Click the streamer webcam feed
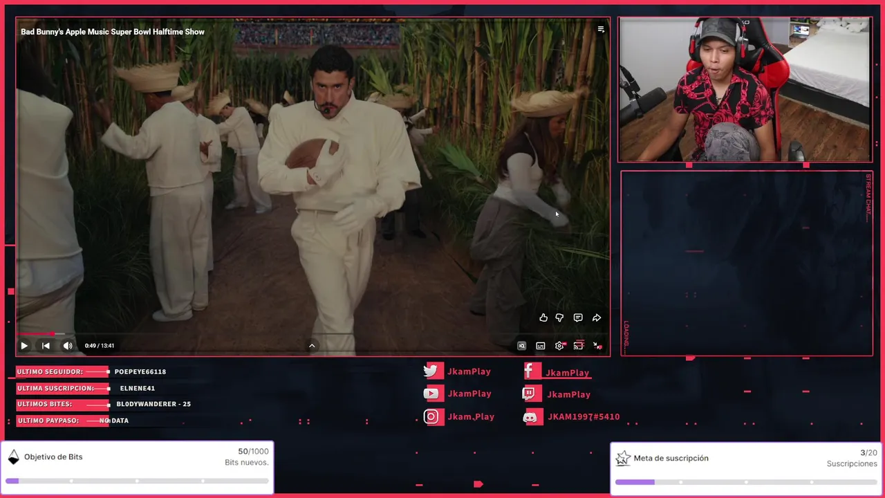 [x=745, y=90]
